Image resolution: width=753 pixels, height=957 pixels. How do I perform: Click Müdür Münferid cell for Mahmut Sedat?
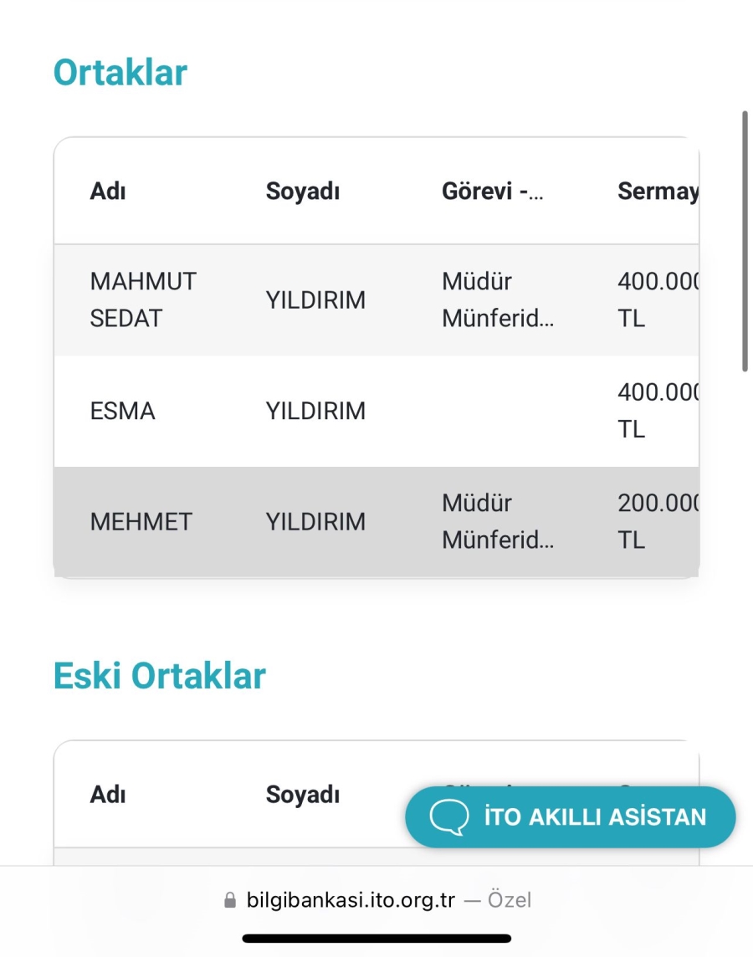pos(498,299)
